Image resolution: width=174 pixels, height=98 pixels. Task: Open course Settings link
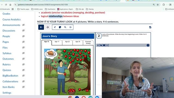pos(7,93)
